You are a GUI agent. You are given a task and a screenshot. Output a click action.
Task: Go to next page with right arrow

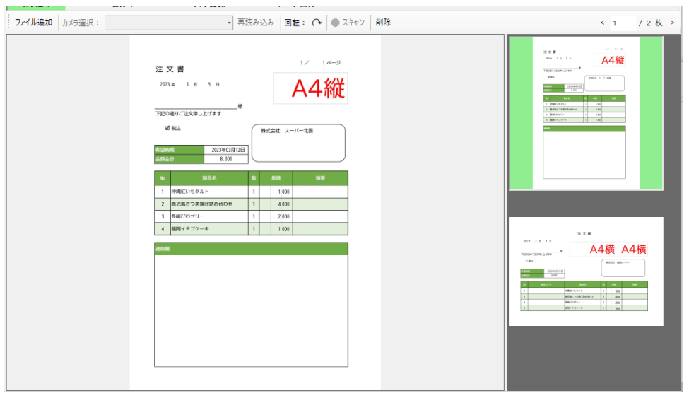point(672,23)
